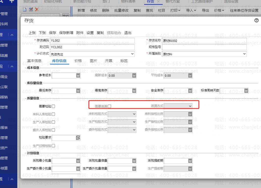Click the calculator icon beside 参考成本
The height and width of the screenshot is (188, 261).
click(x=78, y=75)
